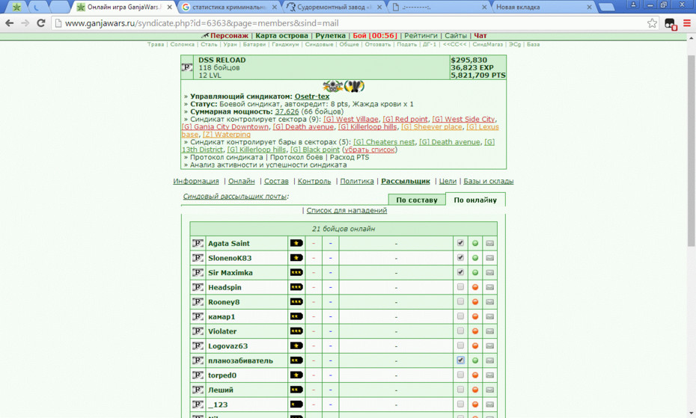Click the orange status dot for Headspin
The width and height of the screenshot is (696, 418).
point(475,287)
